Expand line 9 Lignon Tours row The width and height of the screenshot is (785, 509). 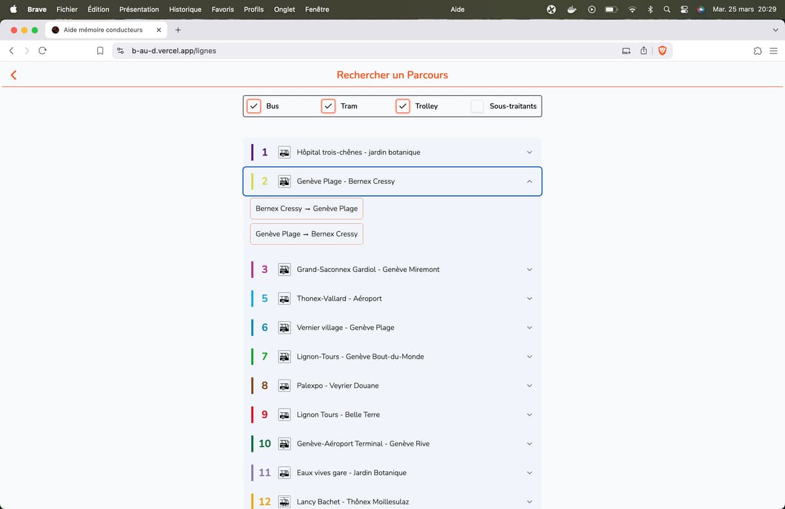click(392, 415)
